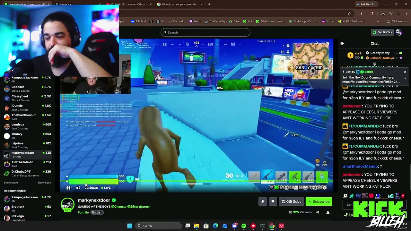This screenshot has height=231, width=411.
Task: Mute the stream volume speaker icon
Action: pos(78,188)
